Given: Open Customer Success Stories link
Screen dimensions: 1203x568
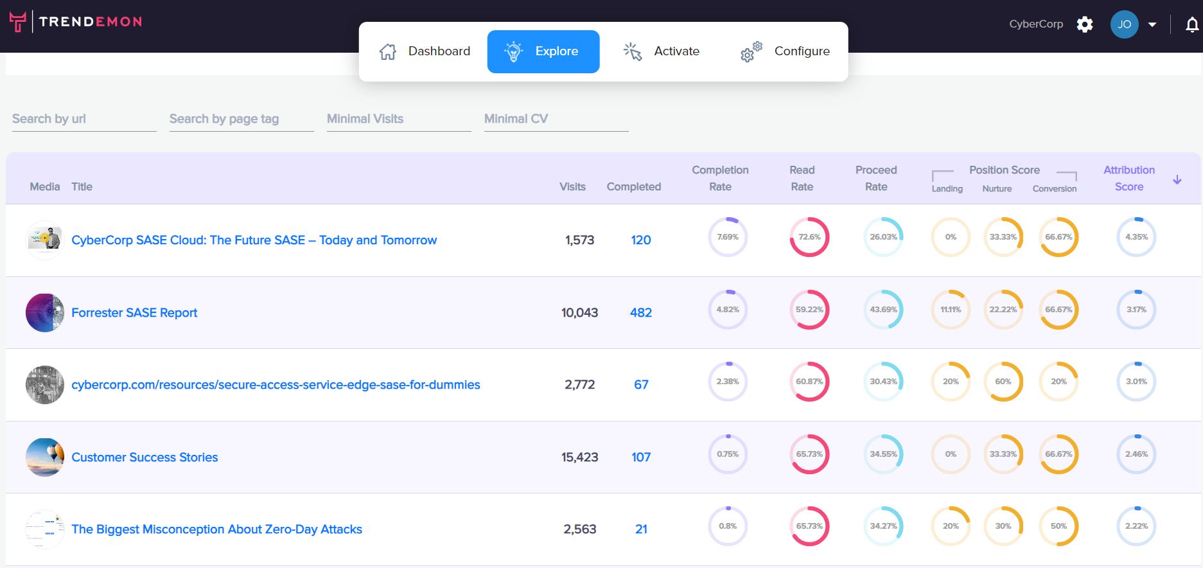Looking at the screenshot, I should coord(145,457).
